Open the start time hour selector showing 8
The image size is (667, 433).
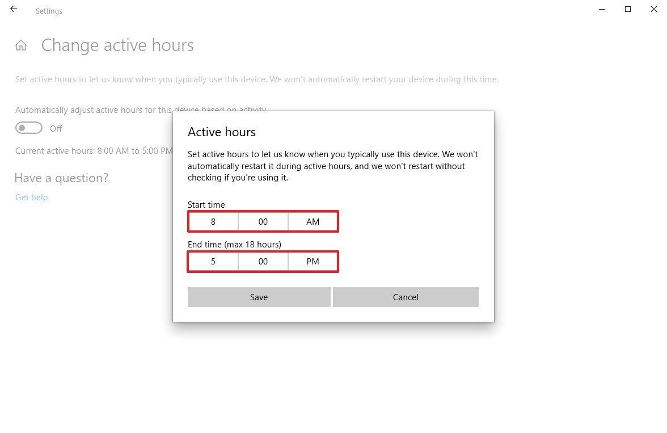tap(213, 221)
